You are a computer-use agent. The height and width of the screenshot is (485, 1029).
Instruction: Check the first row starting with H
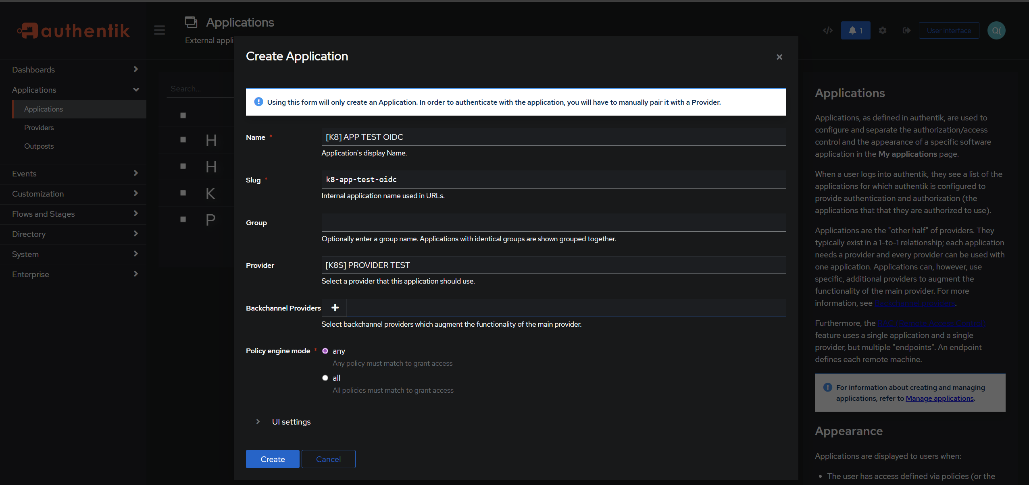tap(183, 140)
